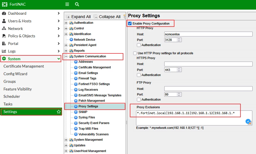256x154 pixels.
Task: Enable HTTP Proxy Authentication checkbox
Action: coord(139,45)
